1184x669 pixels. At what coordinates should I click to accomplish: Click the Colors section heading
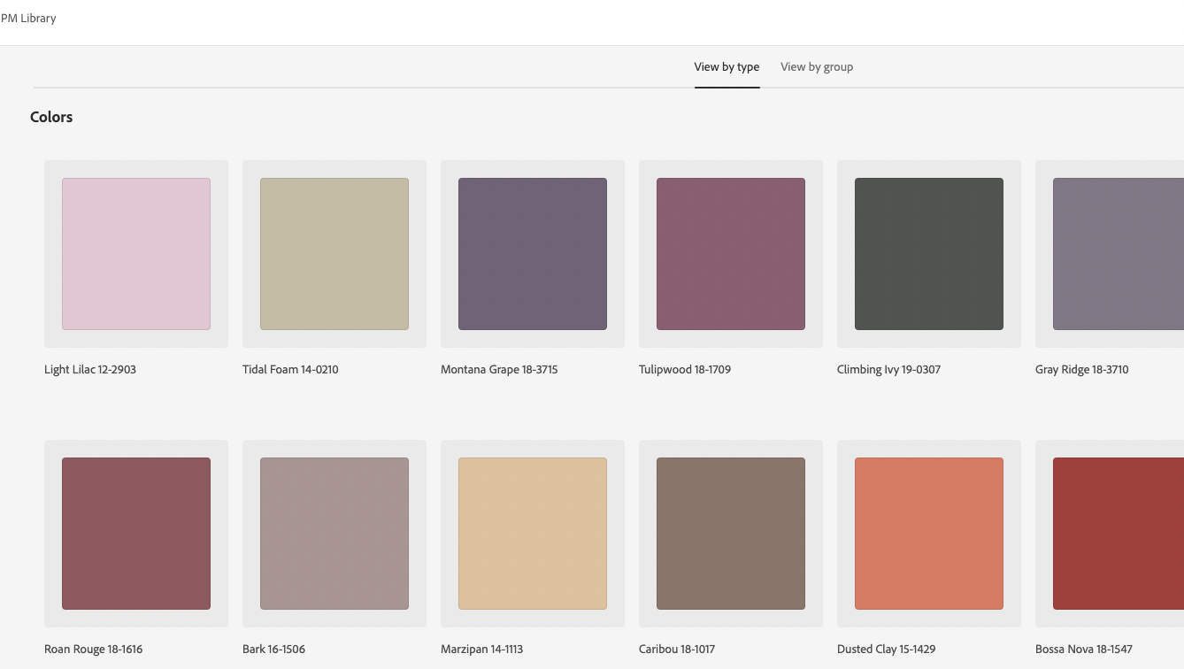pyautogui.click(x=50, y=116)
